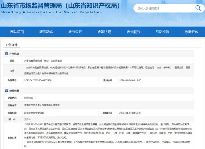Click the inquiry content paragraph starting 当归作为药食同源物质
The image size is (205, 149).
107,71
